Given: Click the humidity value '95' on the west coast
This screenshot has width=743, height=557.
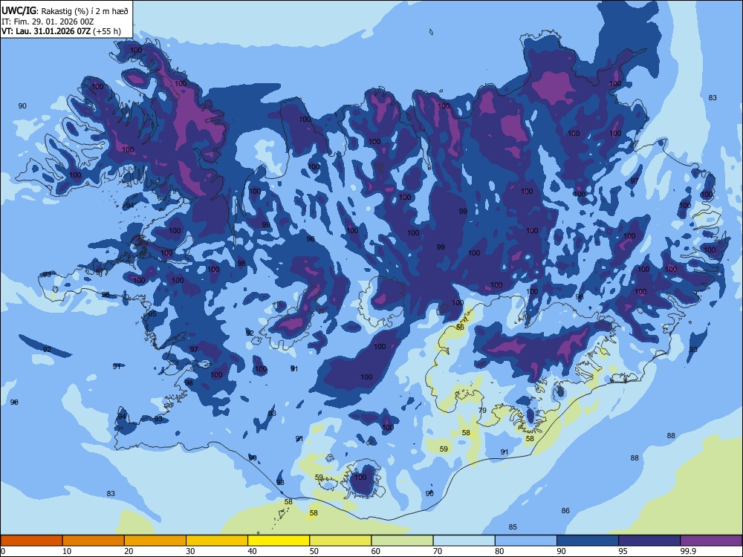Looking at the screenshot, I should click(x=152, y=314).
